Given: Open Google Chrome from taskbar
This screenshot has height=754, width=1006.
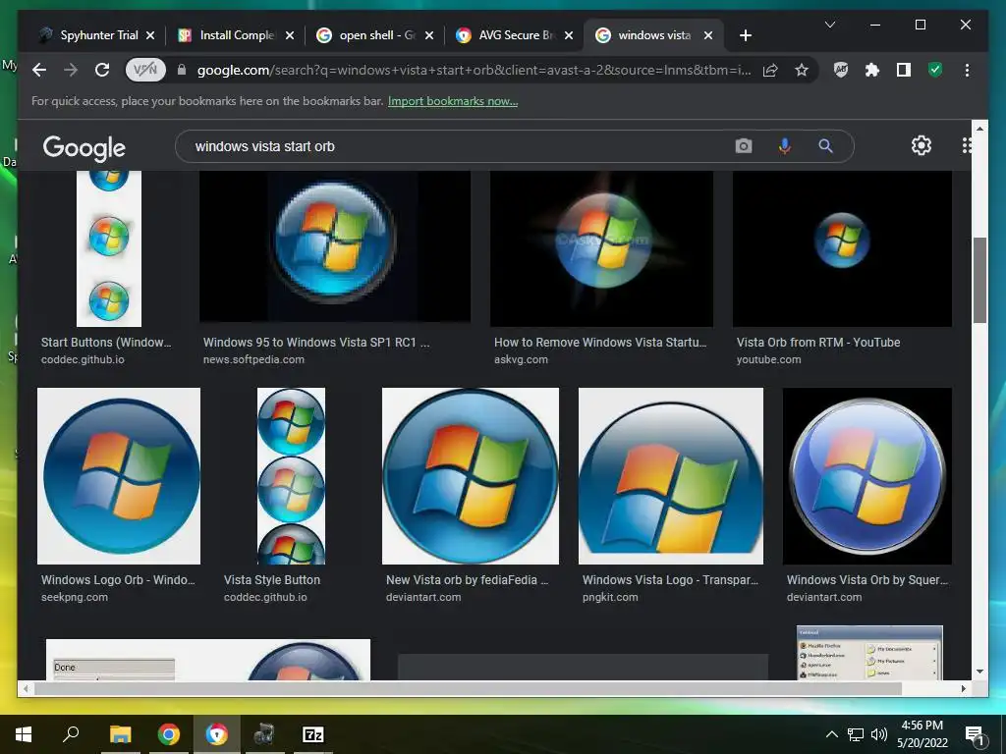Looking at the screenshot, I should pyautogui.click(x=169, y=734).
